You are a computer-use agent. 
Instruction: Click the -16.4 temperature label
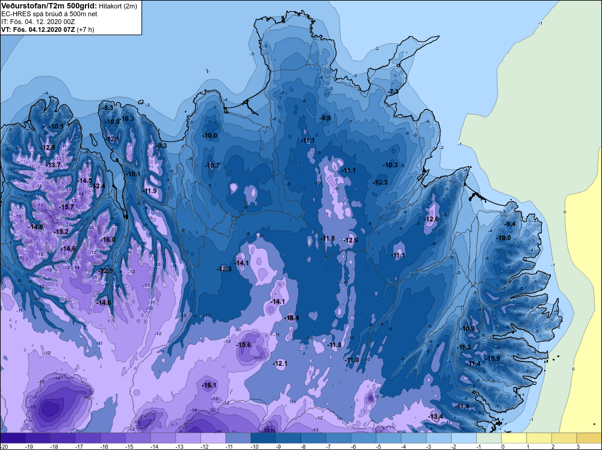point(291,318)
